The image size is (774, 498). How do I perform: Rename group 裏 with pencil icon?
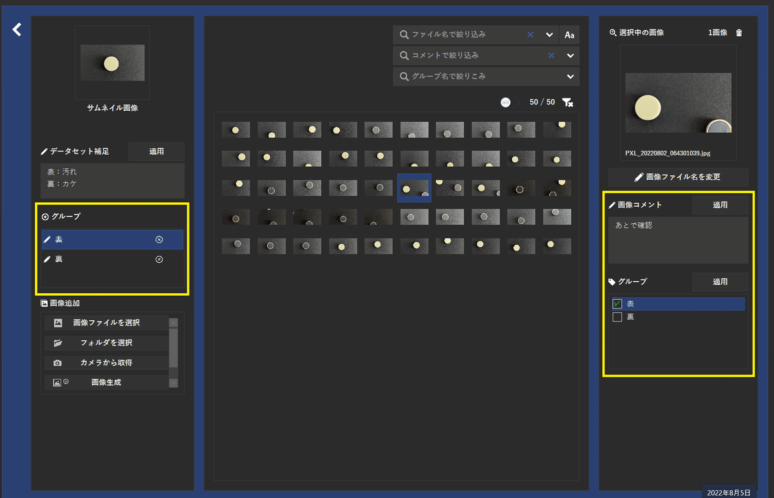coord(46,260)
